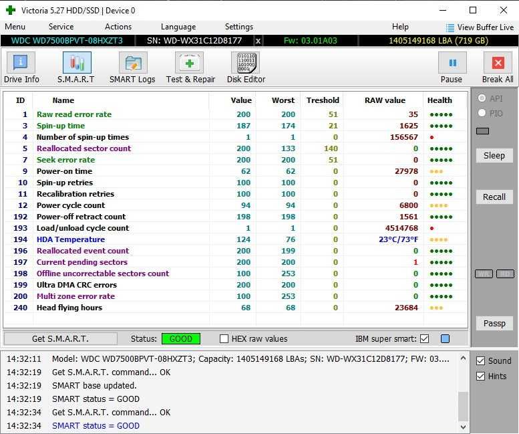Open the Actions menu
This screenshot has width=519, height=434.
pos(118,27)
